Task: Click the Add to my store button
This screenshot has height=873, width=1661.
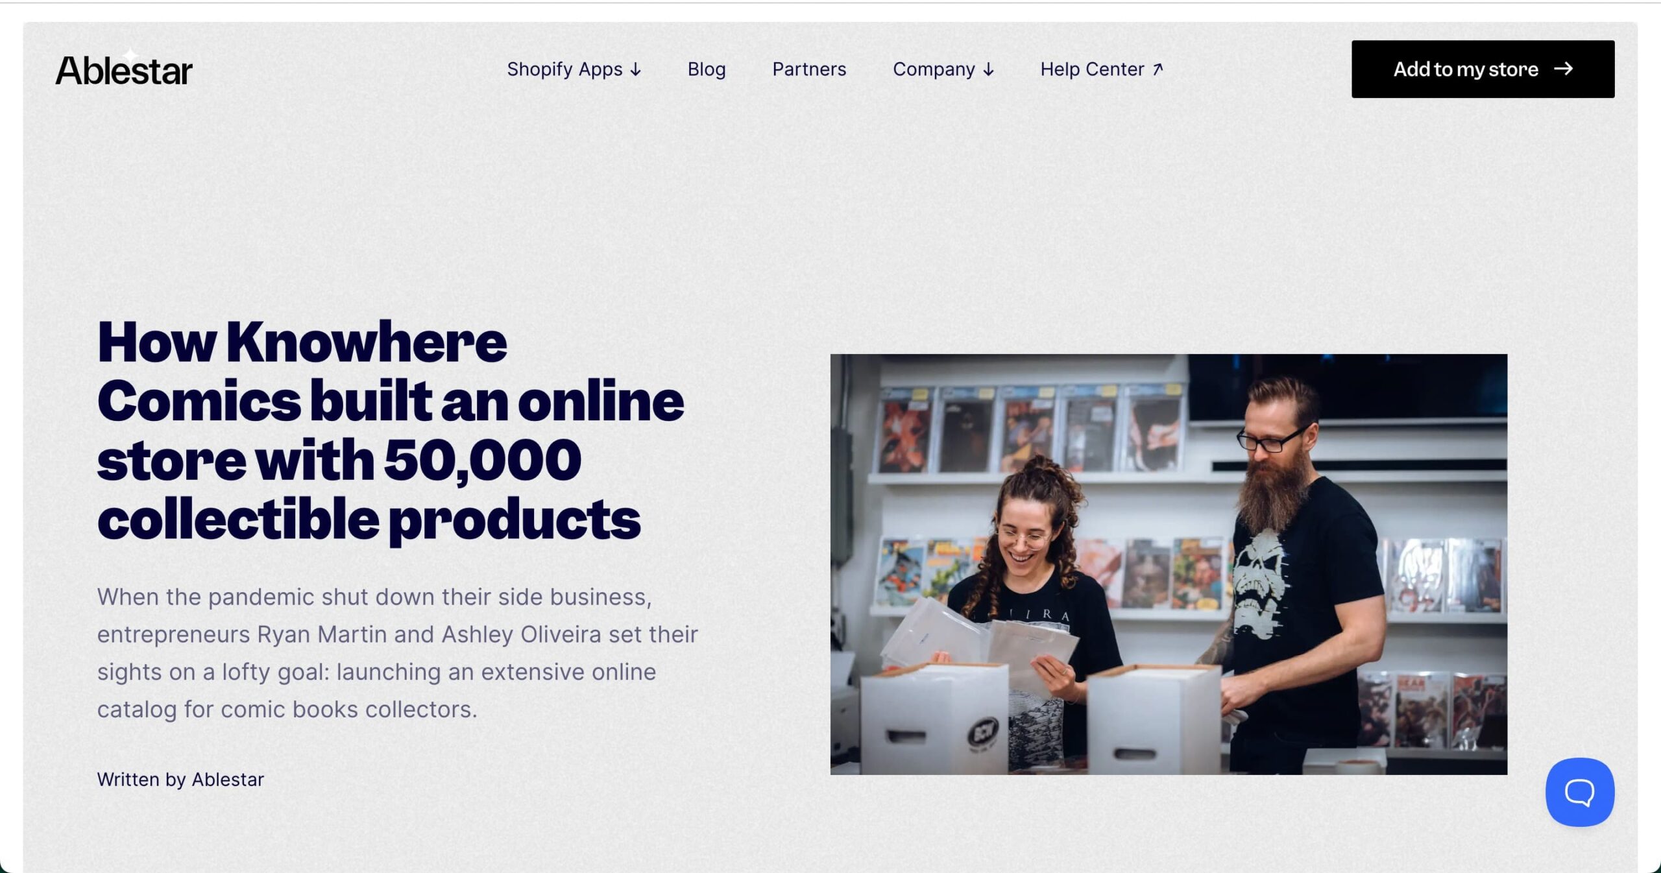Action: 1483,69
